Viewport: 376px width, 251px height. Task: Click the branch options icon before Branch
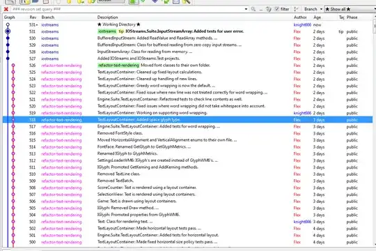296,9
